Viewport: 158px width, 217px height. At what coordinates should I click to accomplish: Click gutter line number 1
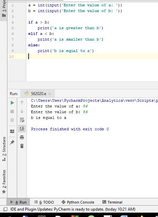(x=13, y=5)
